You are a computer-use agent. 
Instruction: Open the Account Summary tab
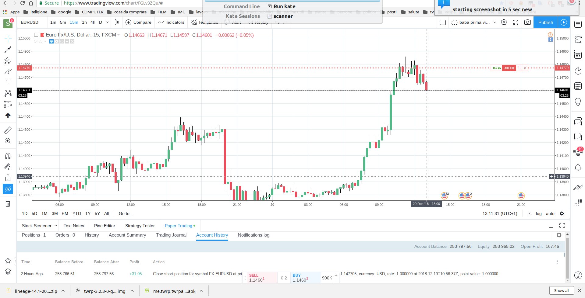click(x=127, y=235)
